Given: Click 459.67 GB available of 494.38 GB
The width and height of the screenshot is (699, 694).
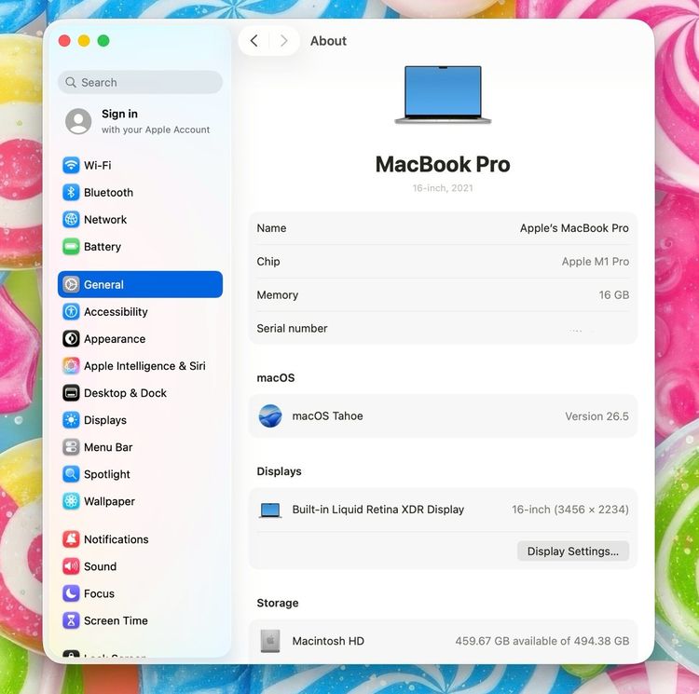Looking at the screenshot, I should (x=542, y=641).
